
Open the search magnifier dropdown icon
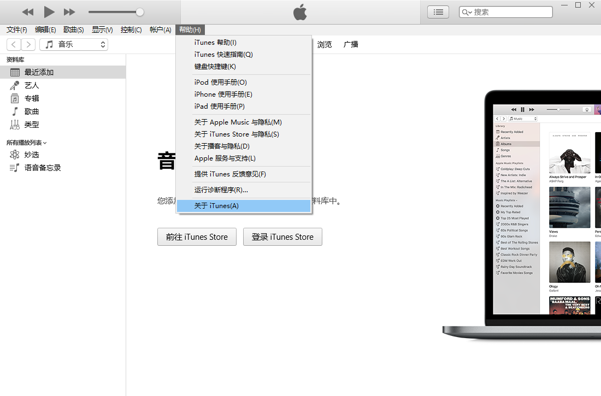pos(467,12)
